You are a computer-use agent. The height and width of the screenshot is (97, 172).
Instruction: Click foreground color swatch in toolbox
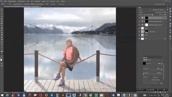pyautogui.click(x=1, y=60)
